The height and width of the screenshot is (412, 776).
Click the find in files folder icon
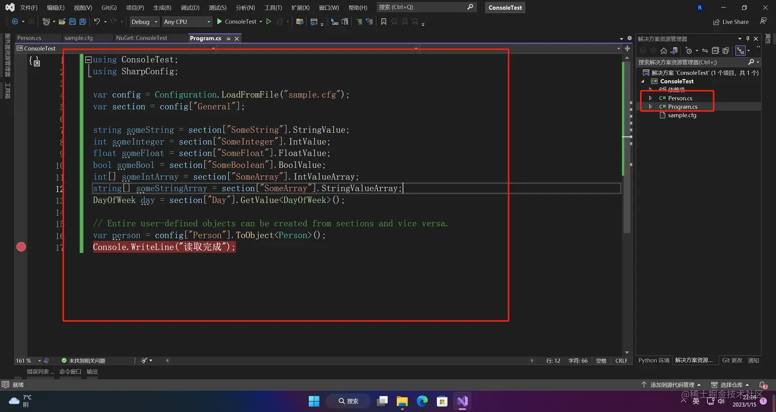coord(300,22)
